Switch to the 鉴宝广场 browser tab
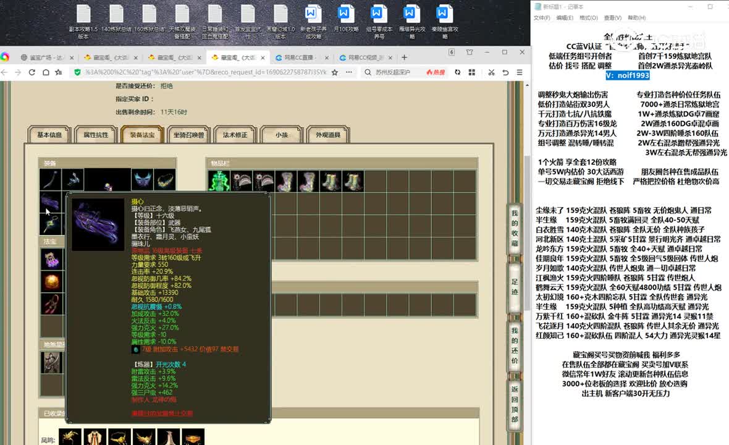Viewport: 729px width, 445px height. (x=46, y=57)
